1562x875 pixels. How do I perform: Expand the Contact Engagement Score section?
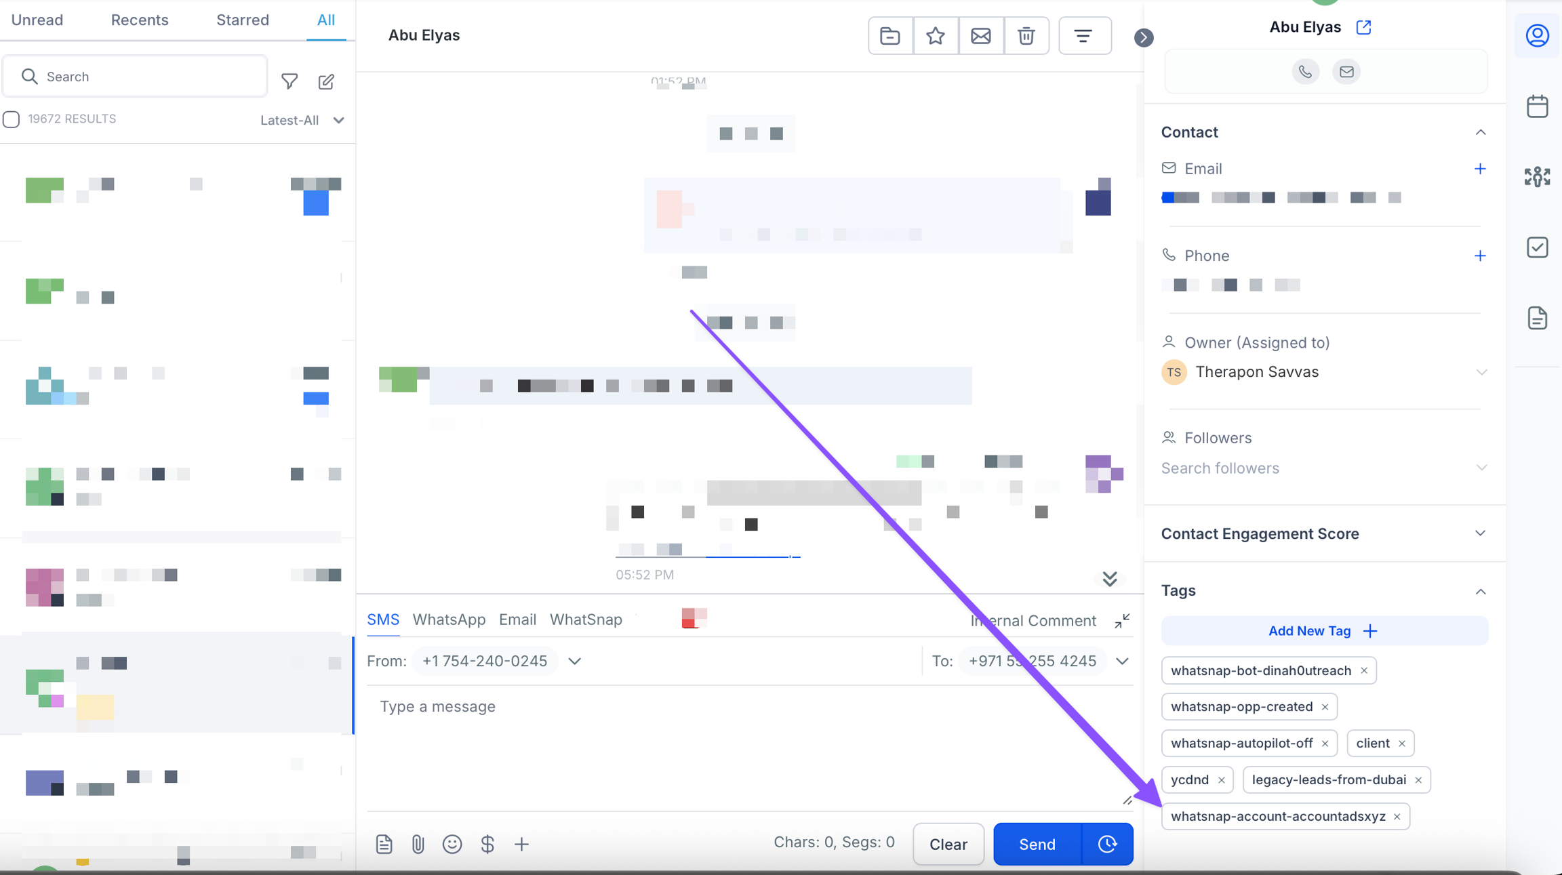click(1480, 533)
